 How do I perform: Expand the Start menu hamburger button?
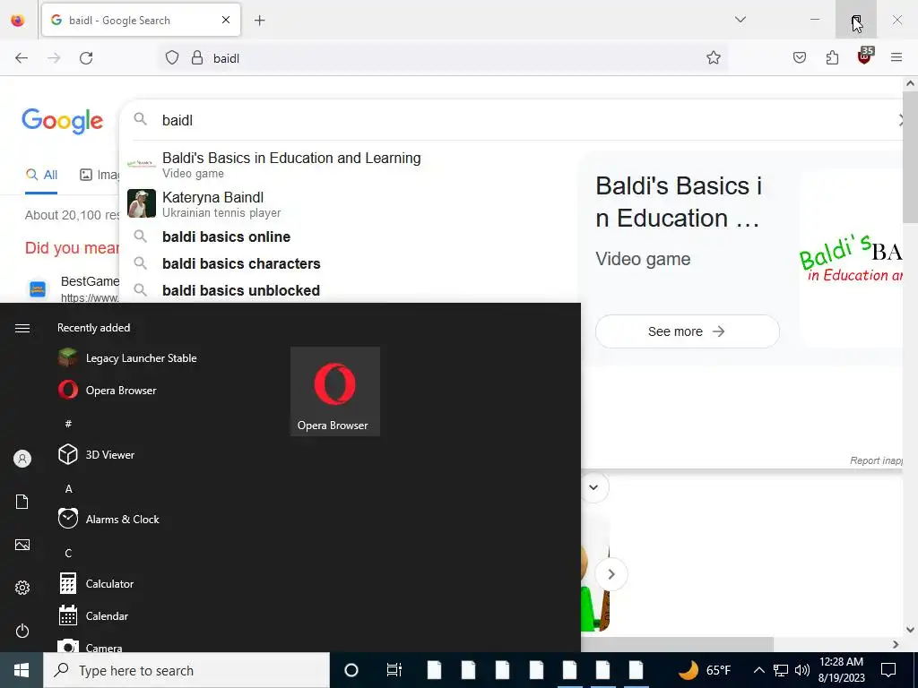click(x=22, y=328)
